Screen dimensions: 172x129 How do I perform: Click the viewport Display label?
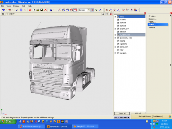tap(12, 14)
